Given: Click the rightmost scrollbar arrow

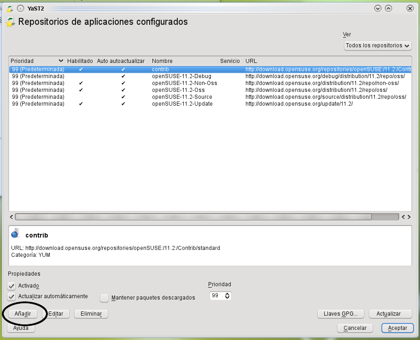Looking at the screenshot, I should pos(409,217).
